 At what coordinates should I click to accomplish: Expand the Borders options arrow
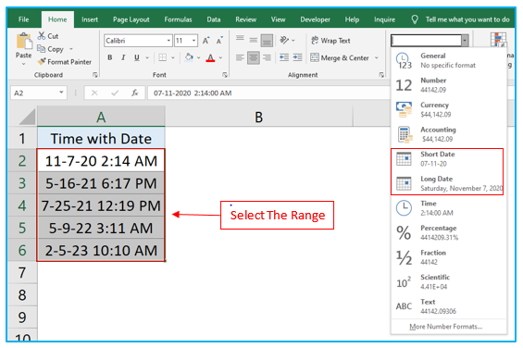pos(173,57)
